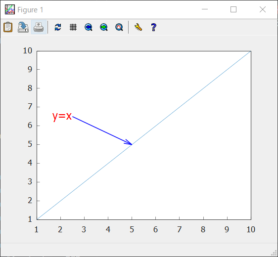
Task: Export the plot to file
Action: [x=23, y=27]
